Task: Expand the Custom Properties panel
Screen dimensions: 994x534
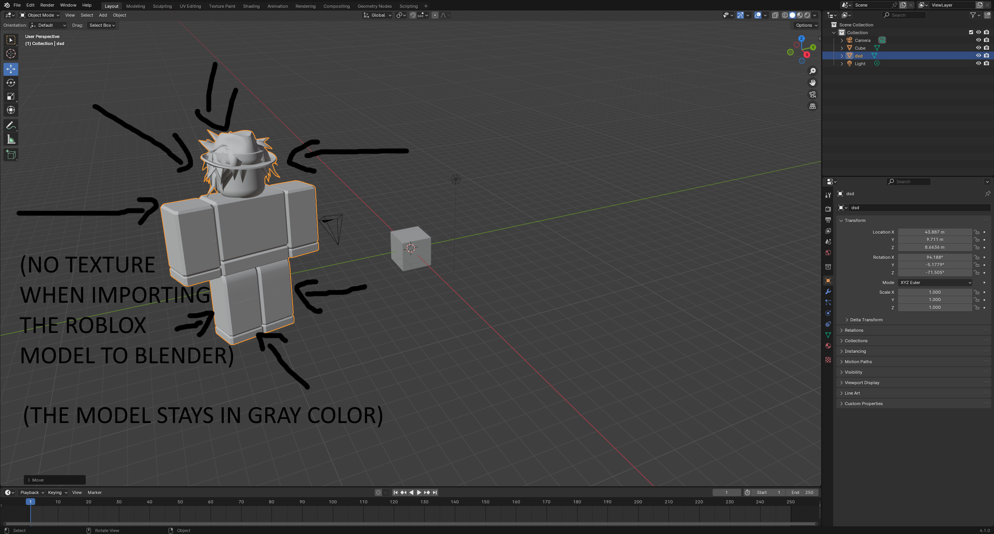Action: coord(863,404)
